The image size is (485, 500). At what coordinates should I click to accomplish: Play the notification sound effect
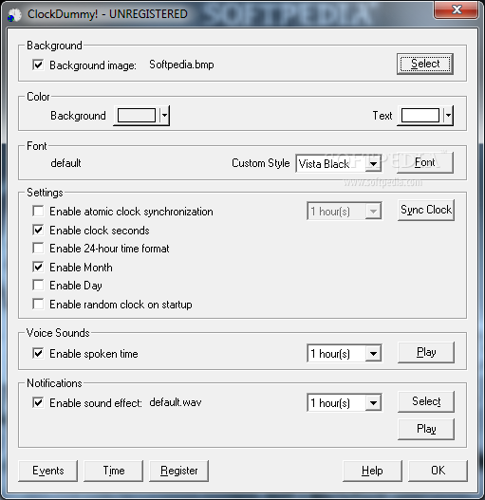point(426,429)
